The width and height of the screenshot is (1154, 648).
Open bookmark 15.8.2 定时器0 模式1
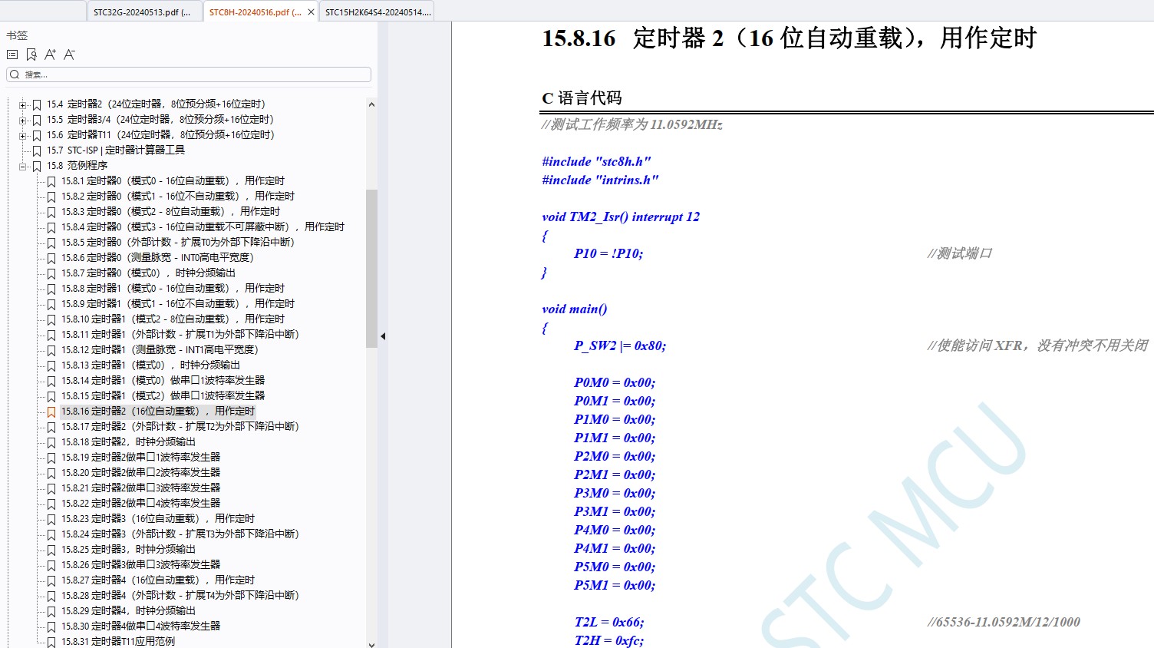(178, 197)
